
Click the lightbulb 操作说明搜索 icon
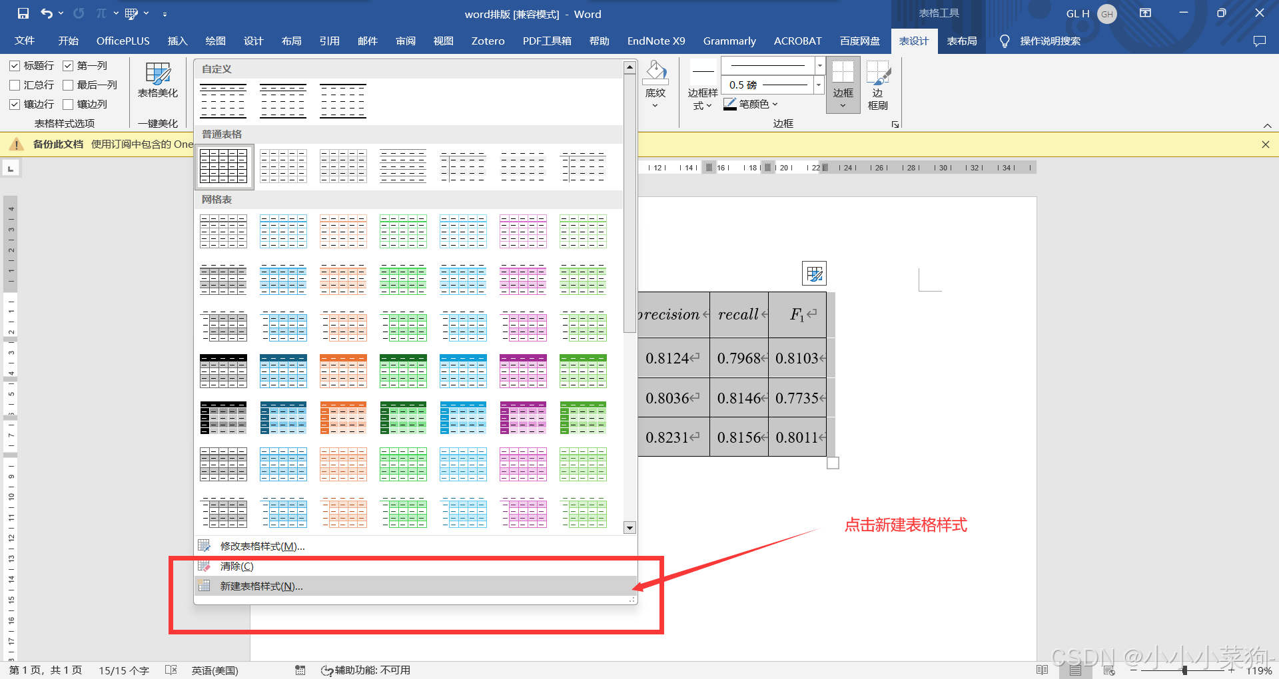point(1005,41)
